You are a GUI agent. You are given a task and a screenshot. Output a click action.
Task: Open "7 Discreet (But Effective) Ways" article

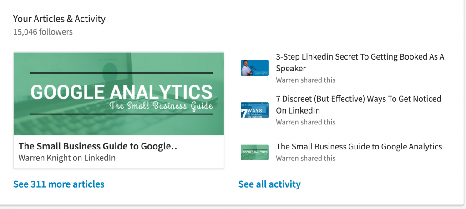click(x=359, y=104)
